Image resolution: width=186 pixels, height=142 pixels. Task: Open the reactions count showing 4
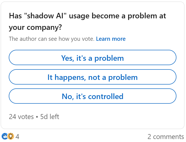17,137
